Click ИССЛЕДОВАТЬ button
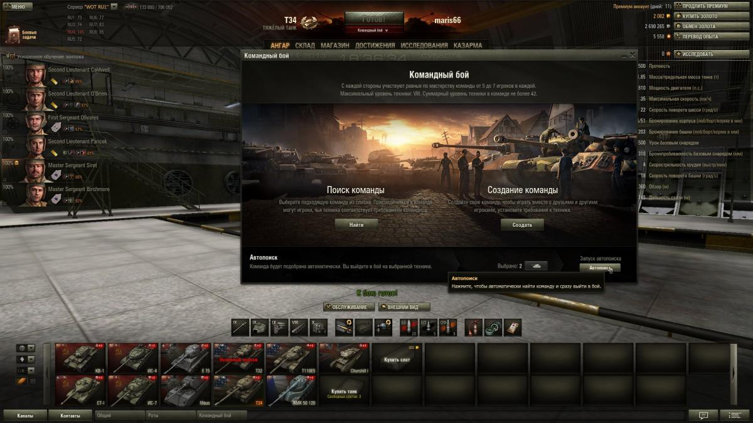 pyautogui.click(x=712, y=54)
